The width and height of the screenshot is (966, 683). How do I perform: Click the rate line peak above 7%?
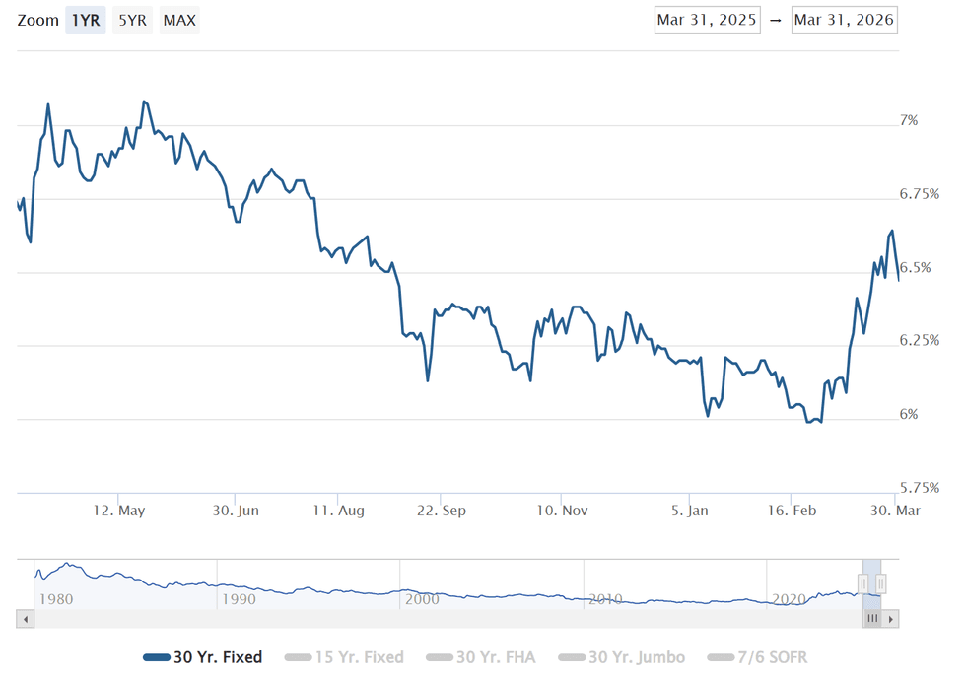(x=144, y=102)
